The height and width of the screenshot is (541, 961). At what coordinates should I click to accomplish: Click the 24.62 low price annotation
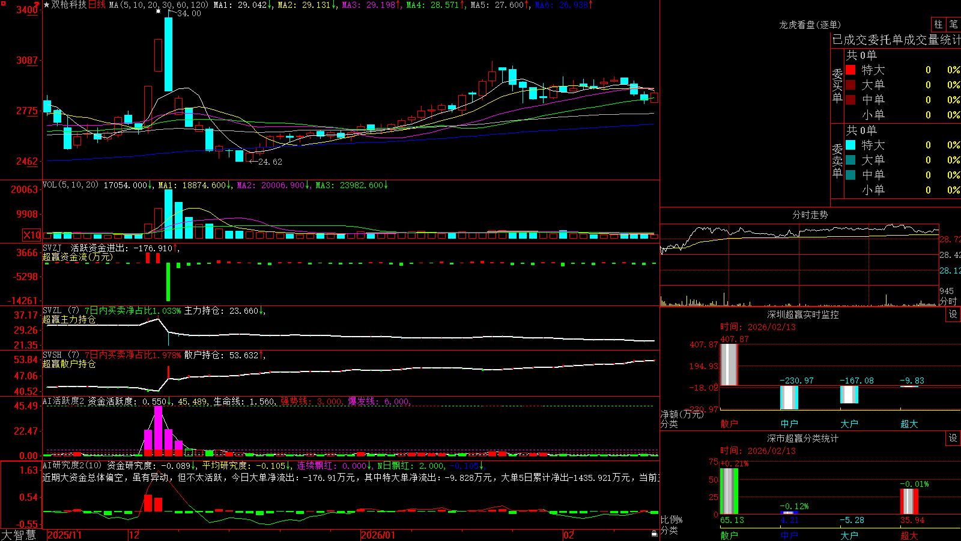[x=265, y=162]
